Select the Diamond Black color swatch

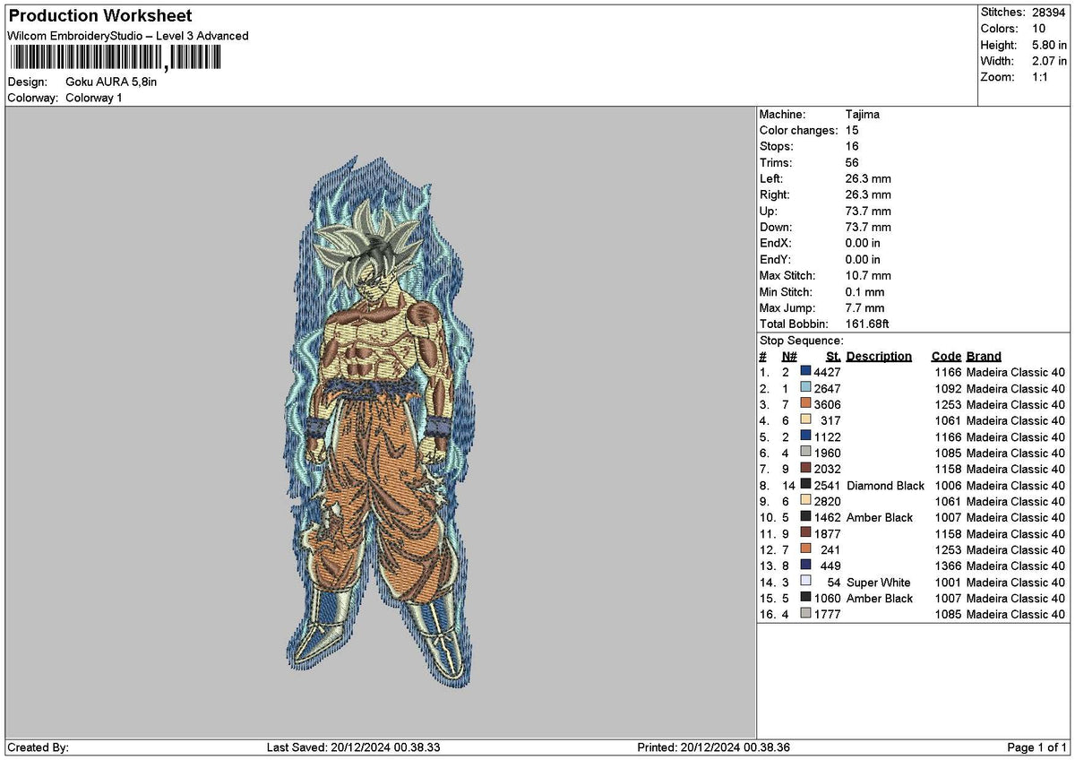tap(806, 485)
